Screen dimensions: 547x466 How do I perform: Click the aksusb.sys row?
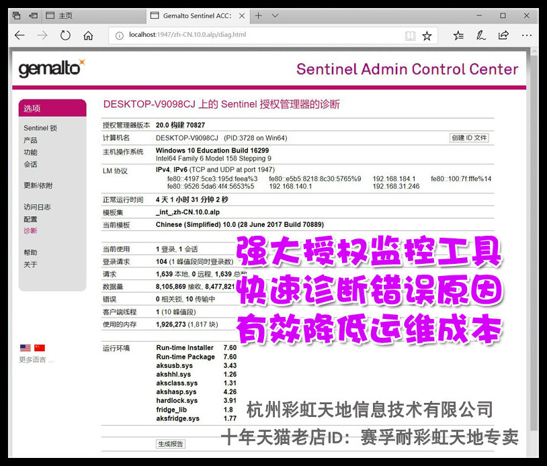[196, 366]
